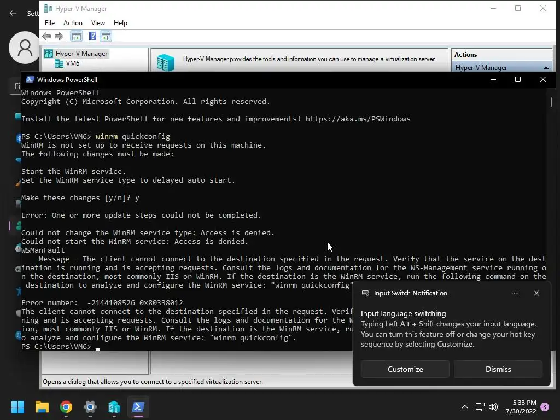Click the blue Help question-mark toolbar icon

click(92, 36)
